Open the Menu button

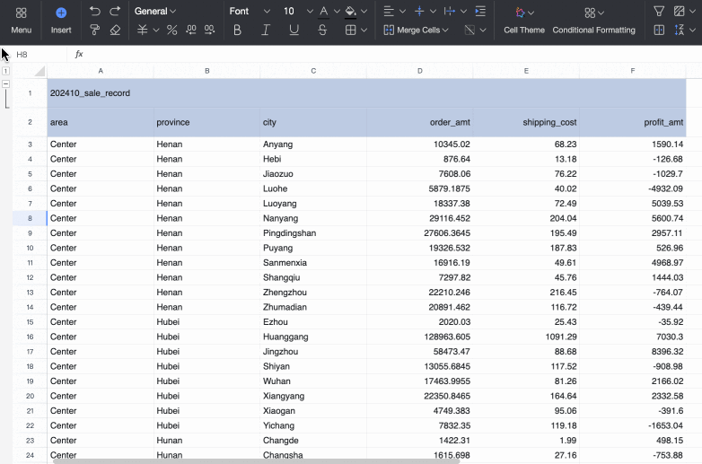point(22,21)
